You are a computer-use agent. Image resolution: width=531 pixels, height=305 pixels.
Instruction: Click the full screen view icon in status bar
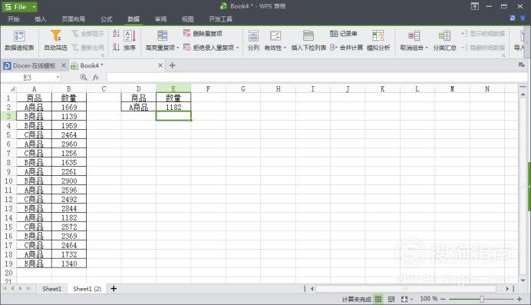point(404,299)
